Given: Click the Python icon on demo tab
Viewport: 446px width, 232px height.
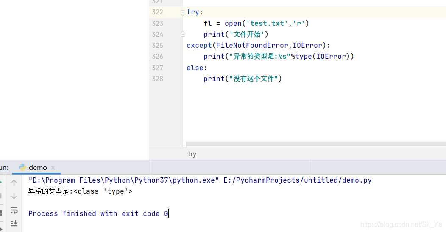Looking at the screenshot, I should coord(22,168).
